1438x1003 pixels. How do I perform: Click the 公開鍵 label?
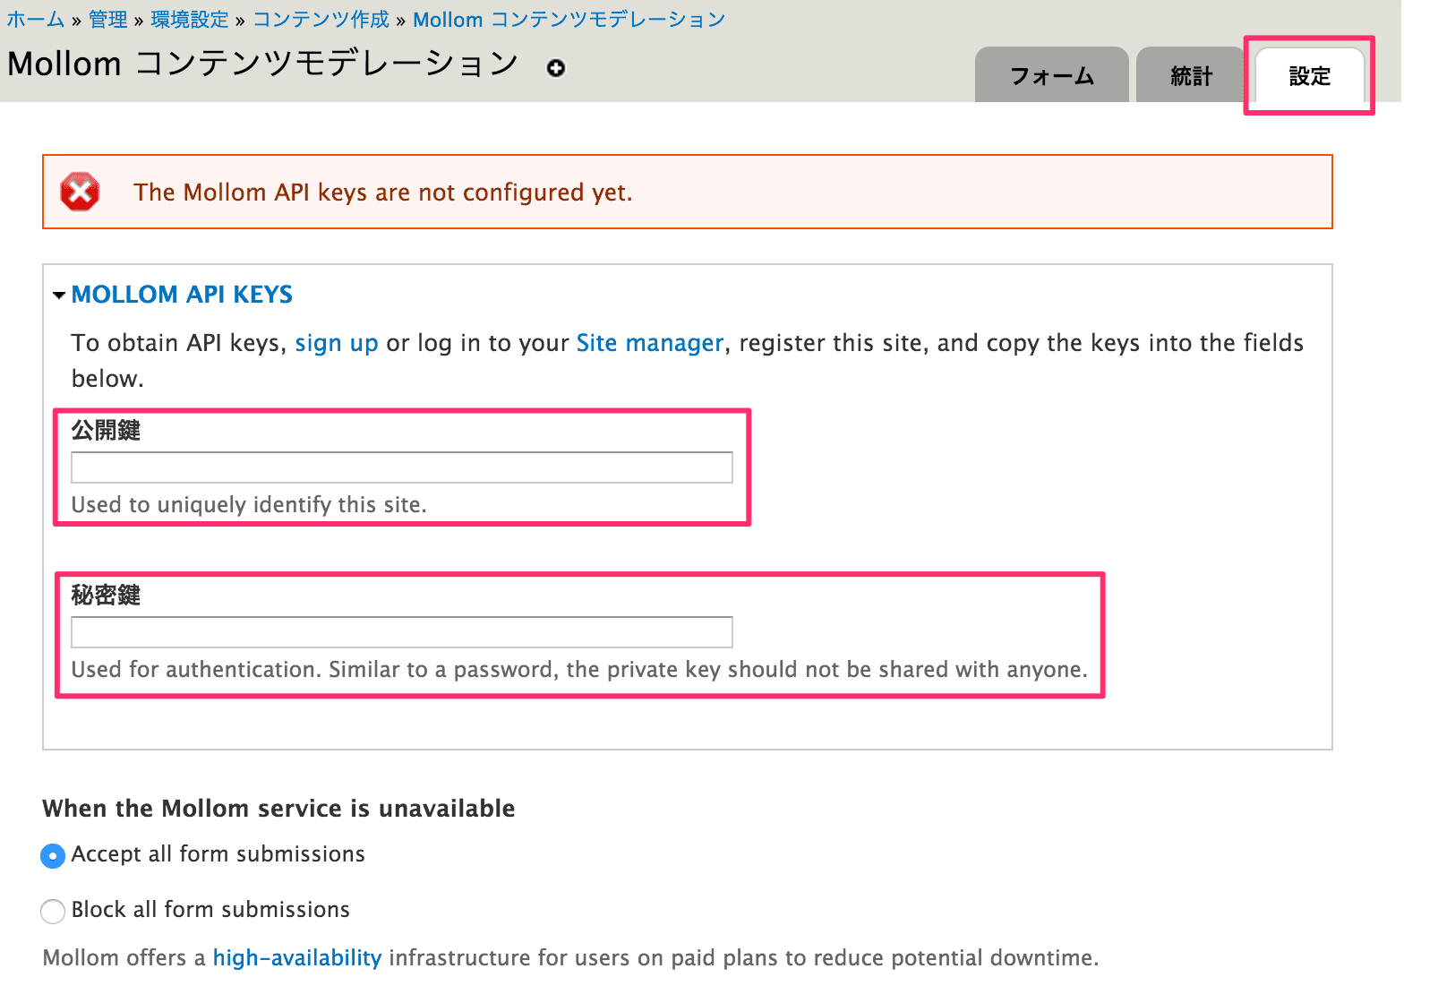pos(106,431)
